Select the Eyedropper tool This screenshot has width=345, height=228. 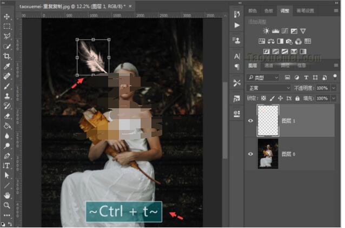[7, 66]
